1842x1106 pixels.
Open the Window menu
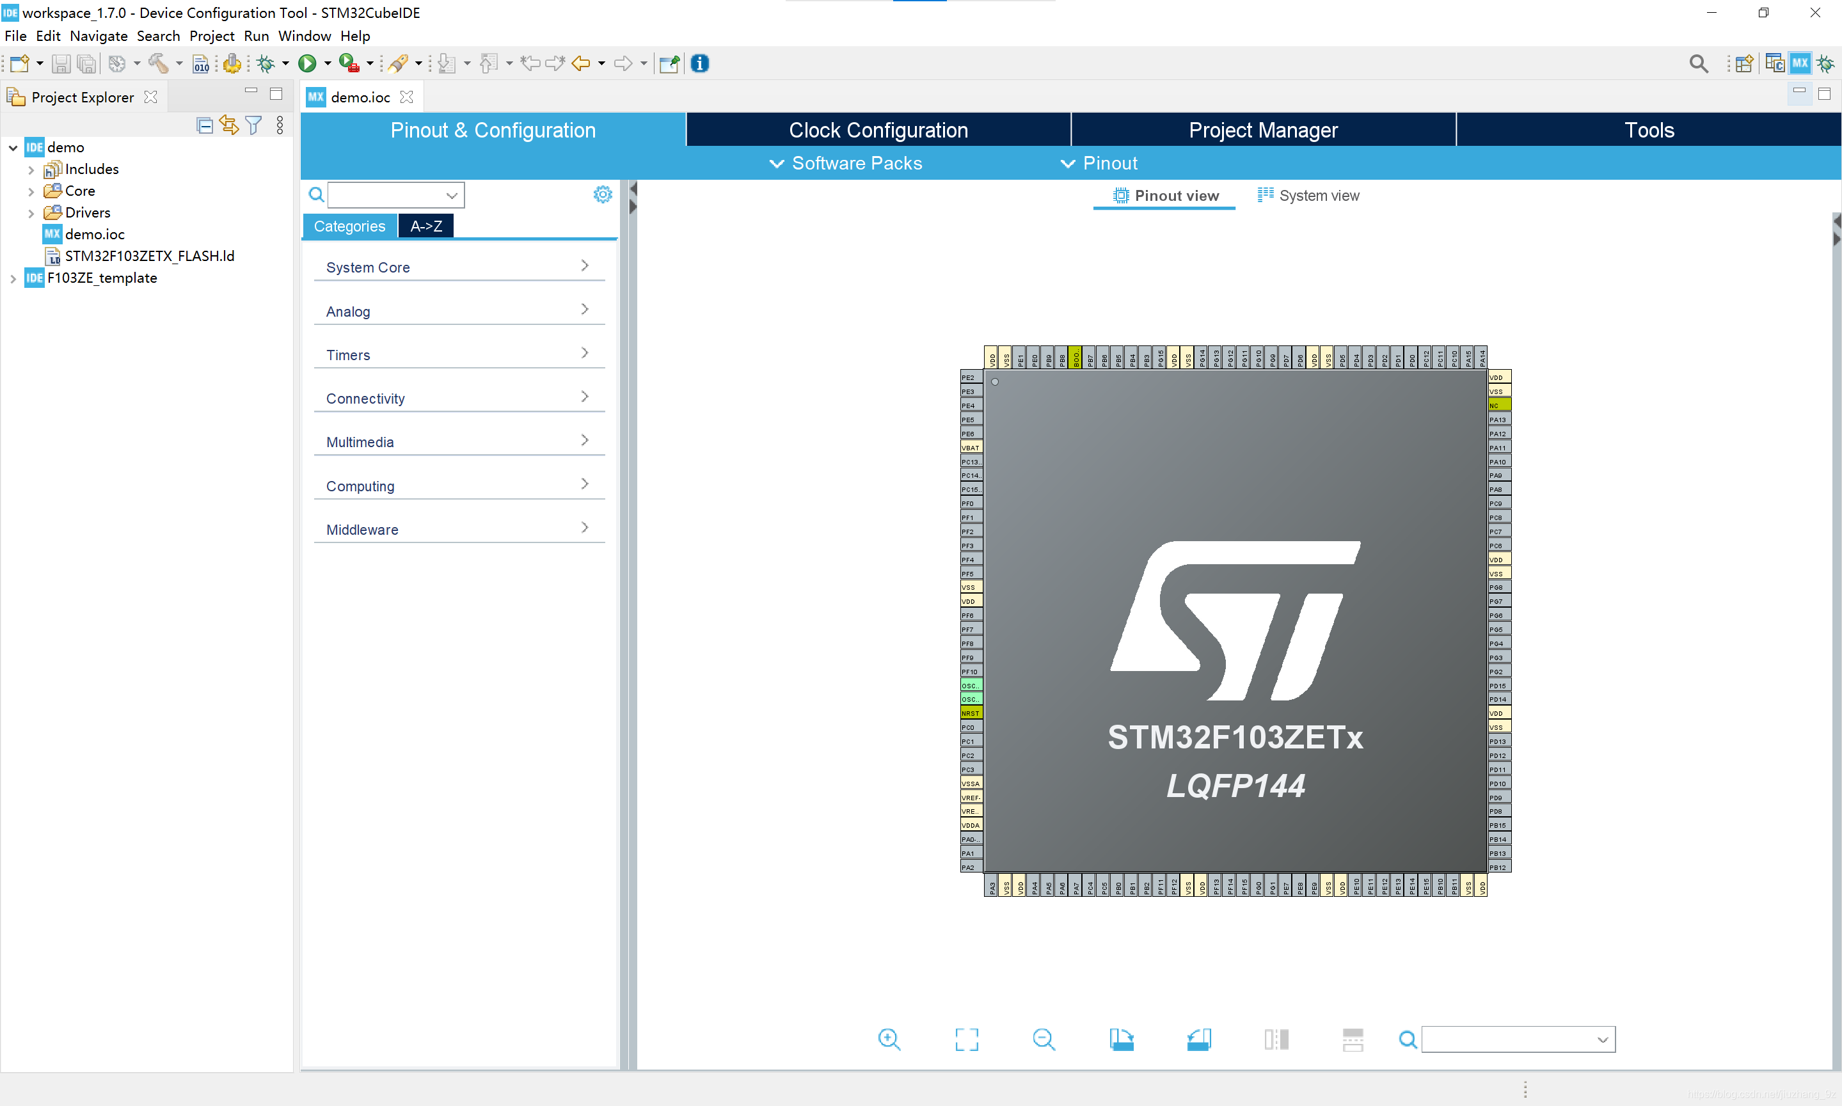click(x=304, y=36)
